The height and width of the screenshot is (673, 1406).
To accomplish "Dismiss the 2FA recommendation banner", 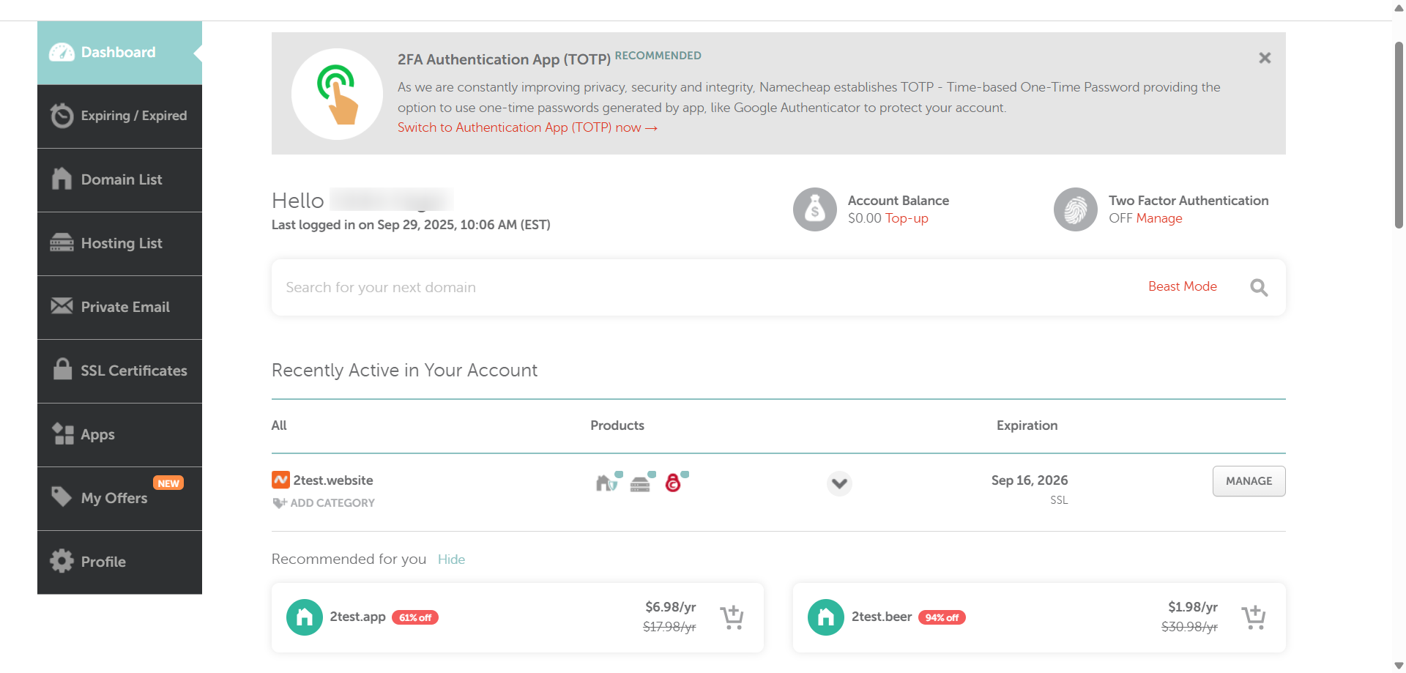I will click(1265, 58).
